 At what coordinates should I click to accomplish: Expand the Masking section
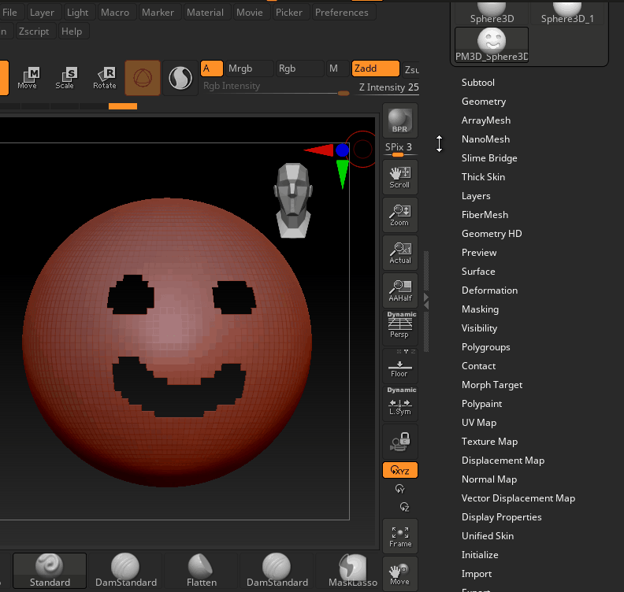pyautogui.click(x=480, y=309)
